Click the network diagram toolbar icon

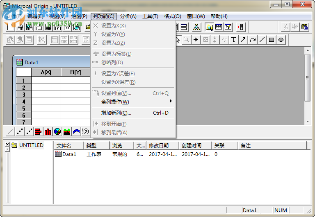(x=196, y=27)
